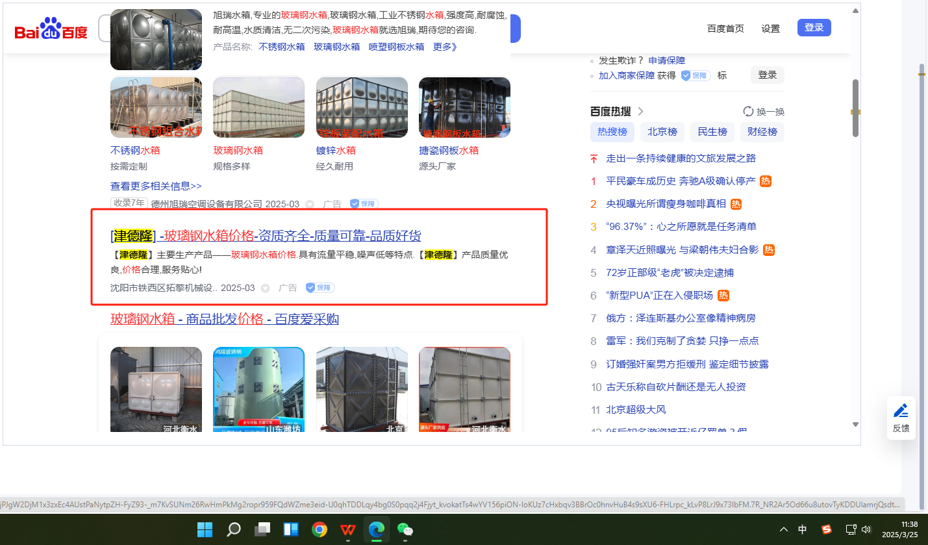Click the 镀锌水箱 product thumbnail image
Screen dimensions: 928x545
(362, 108)
